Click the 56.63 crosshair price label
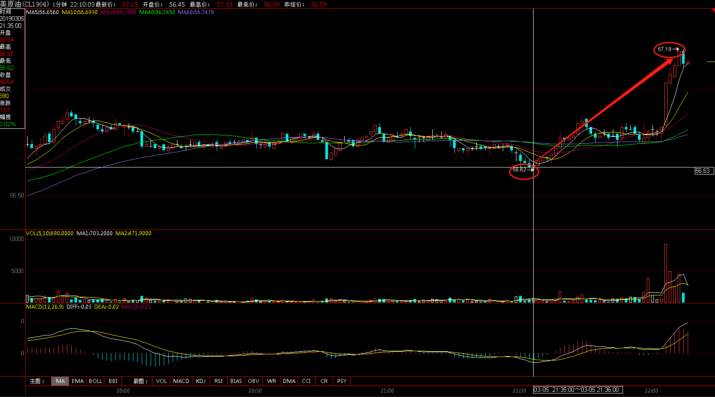Image resolution: width=715 pixels, height=397 pixels. point(703,171)
